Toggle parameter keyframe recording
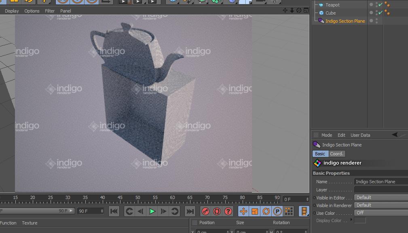 click(277, 211)
